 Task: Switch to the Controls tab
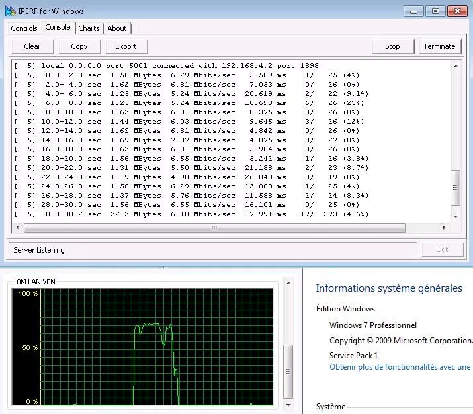point(24,28)
